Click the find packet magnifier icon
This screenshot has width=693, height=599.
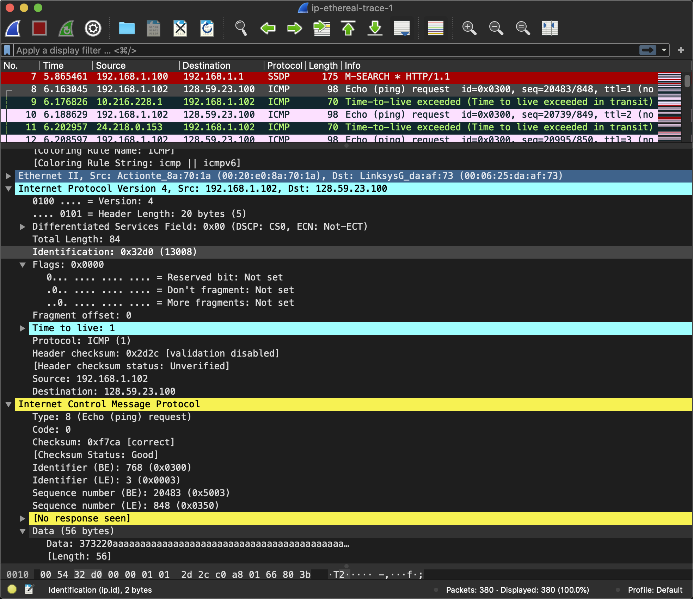(241, 28)
